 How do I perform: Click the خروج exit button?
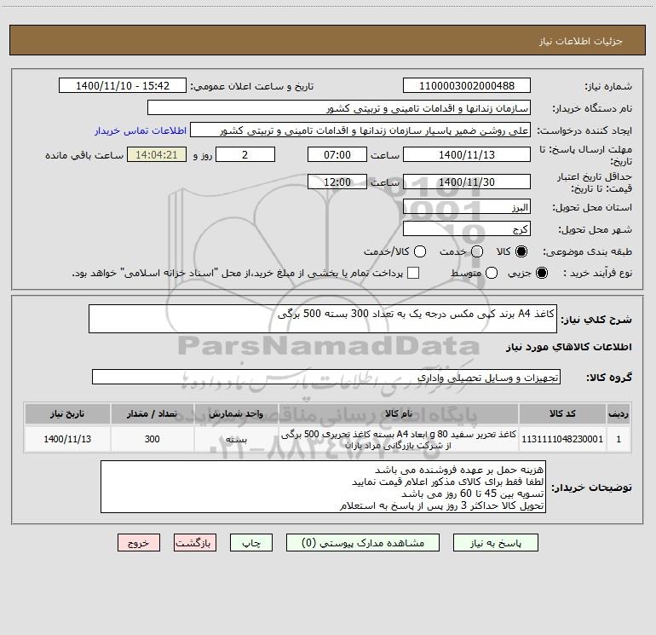click(x=139, y=543)
